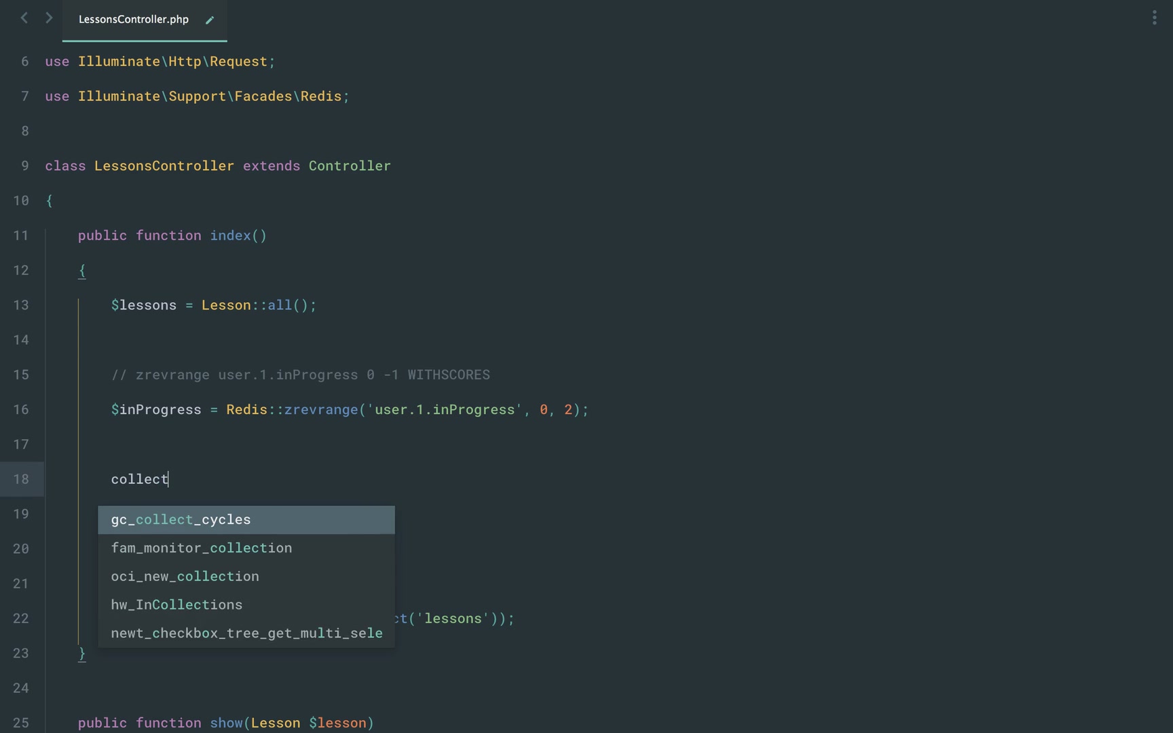
Task: Click closing brace on line 23
Action: click(82, 654)
